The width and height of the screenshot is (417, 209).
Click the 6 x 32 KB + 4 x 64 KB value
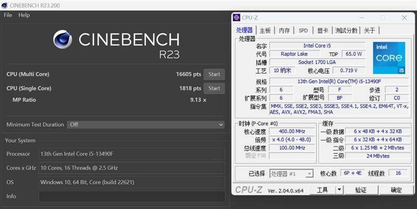pyautogui.click(x=378, y=140)
